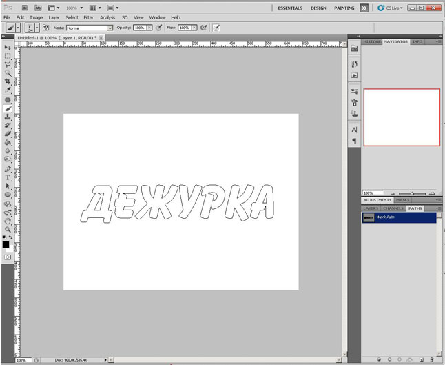Select the Crop tool
This screenshot has height=365, width=445.
coord(8,81)
